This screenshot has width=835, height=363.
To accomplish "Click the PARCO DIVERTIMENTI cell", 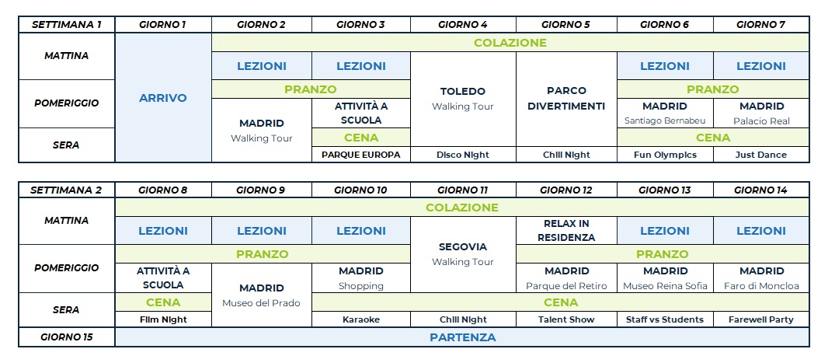I will (566, 99).
